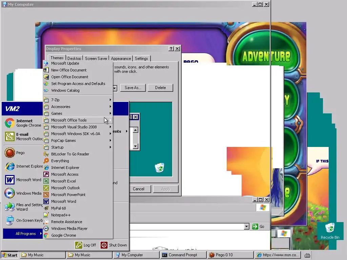Screen dimensions: 347x260
Task: Open Files and Settings Wizard
Action: (23, 207)
